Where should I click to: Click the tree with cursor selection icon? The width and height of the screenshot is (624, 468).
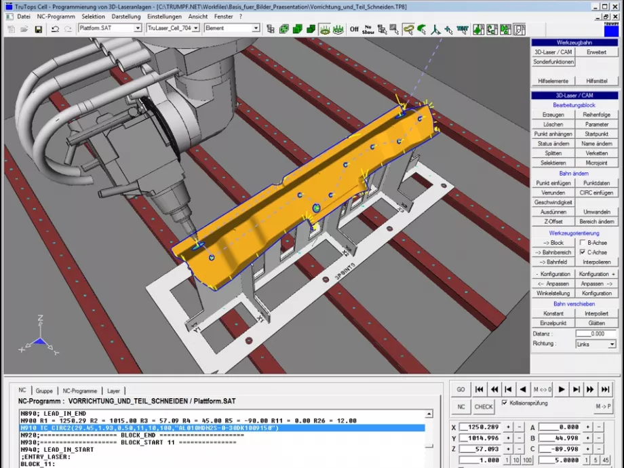pos(382,29)
